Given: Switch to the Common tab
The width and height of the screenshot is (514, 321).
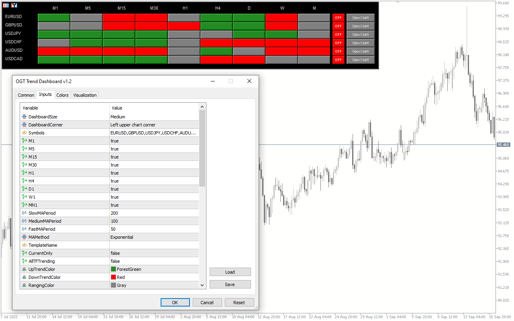Looking at the screenshot, I should click(26, 95).
